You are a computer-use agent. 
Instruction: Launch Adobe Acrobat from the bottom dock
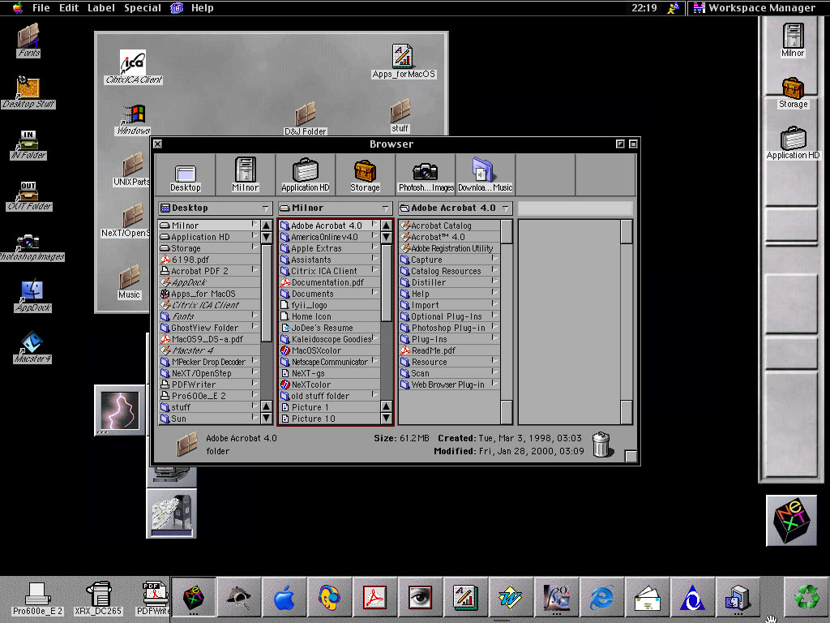point(374,598)
